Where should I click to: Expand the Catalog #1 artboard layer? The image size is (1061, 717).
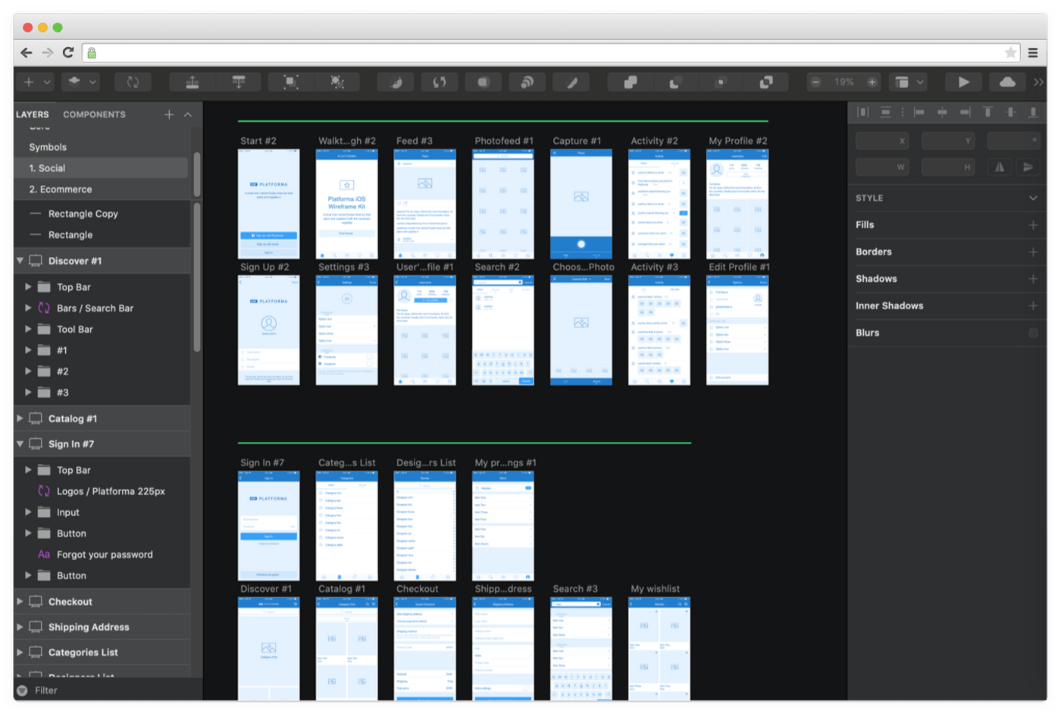point(20,418)
